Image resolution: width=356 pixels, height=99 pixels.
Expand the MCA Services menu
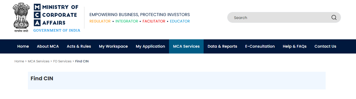coord(186,46)
